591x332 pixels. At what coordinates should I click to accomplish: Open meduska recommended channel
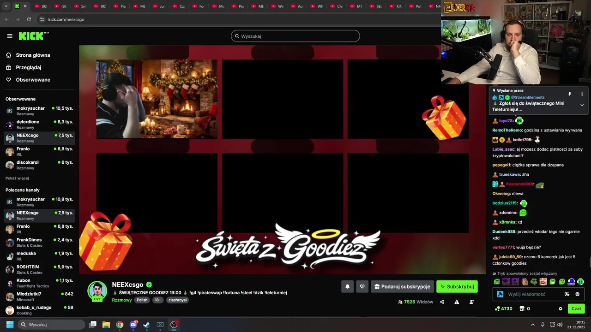click(x=39, y=256)
